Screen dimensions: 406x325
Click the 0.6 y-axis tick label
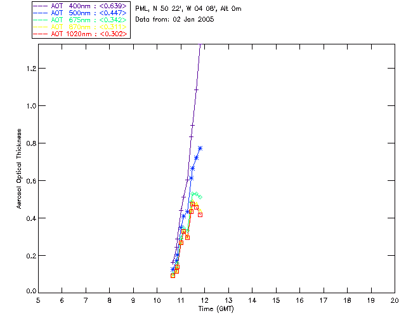pyautogui.click(x=31, y=181)
